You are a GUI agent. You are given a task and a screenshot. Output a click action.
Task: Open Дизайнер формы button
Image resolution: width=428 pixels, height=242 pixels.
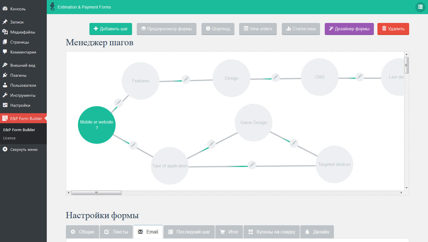click(x=349, y=29)
